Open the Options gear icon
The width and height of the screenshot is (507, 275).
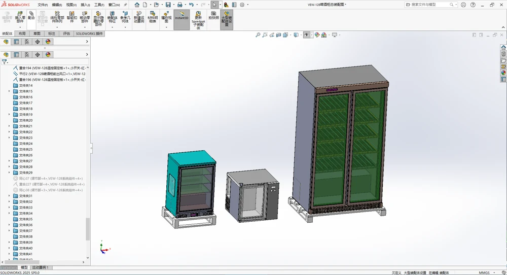pyautogui.click(x=242, y=5)
